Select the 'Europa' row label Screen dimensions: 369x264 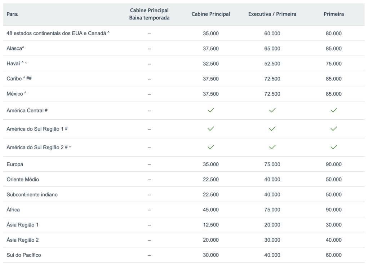point(15,164)
